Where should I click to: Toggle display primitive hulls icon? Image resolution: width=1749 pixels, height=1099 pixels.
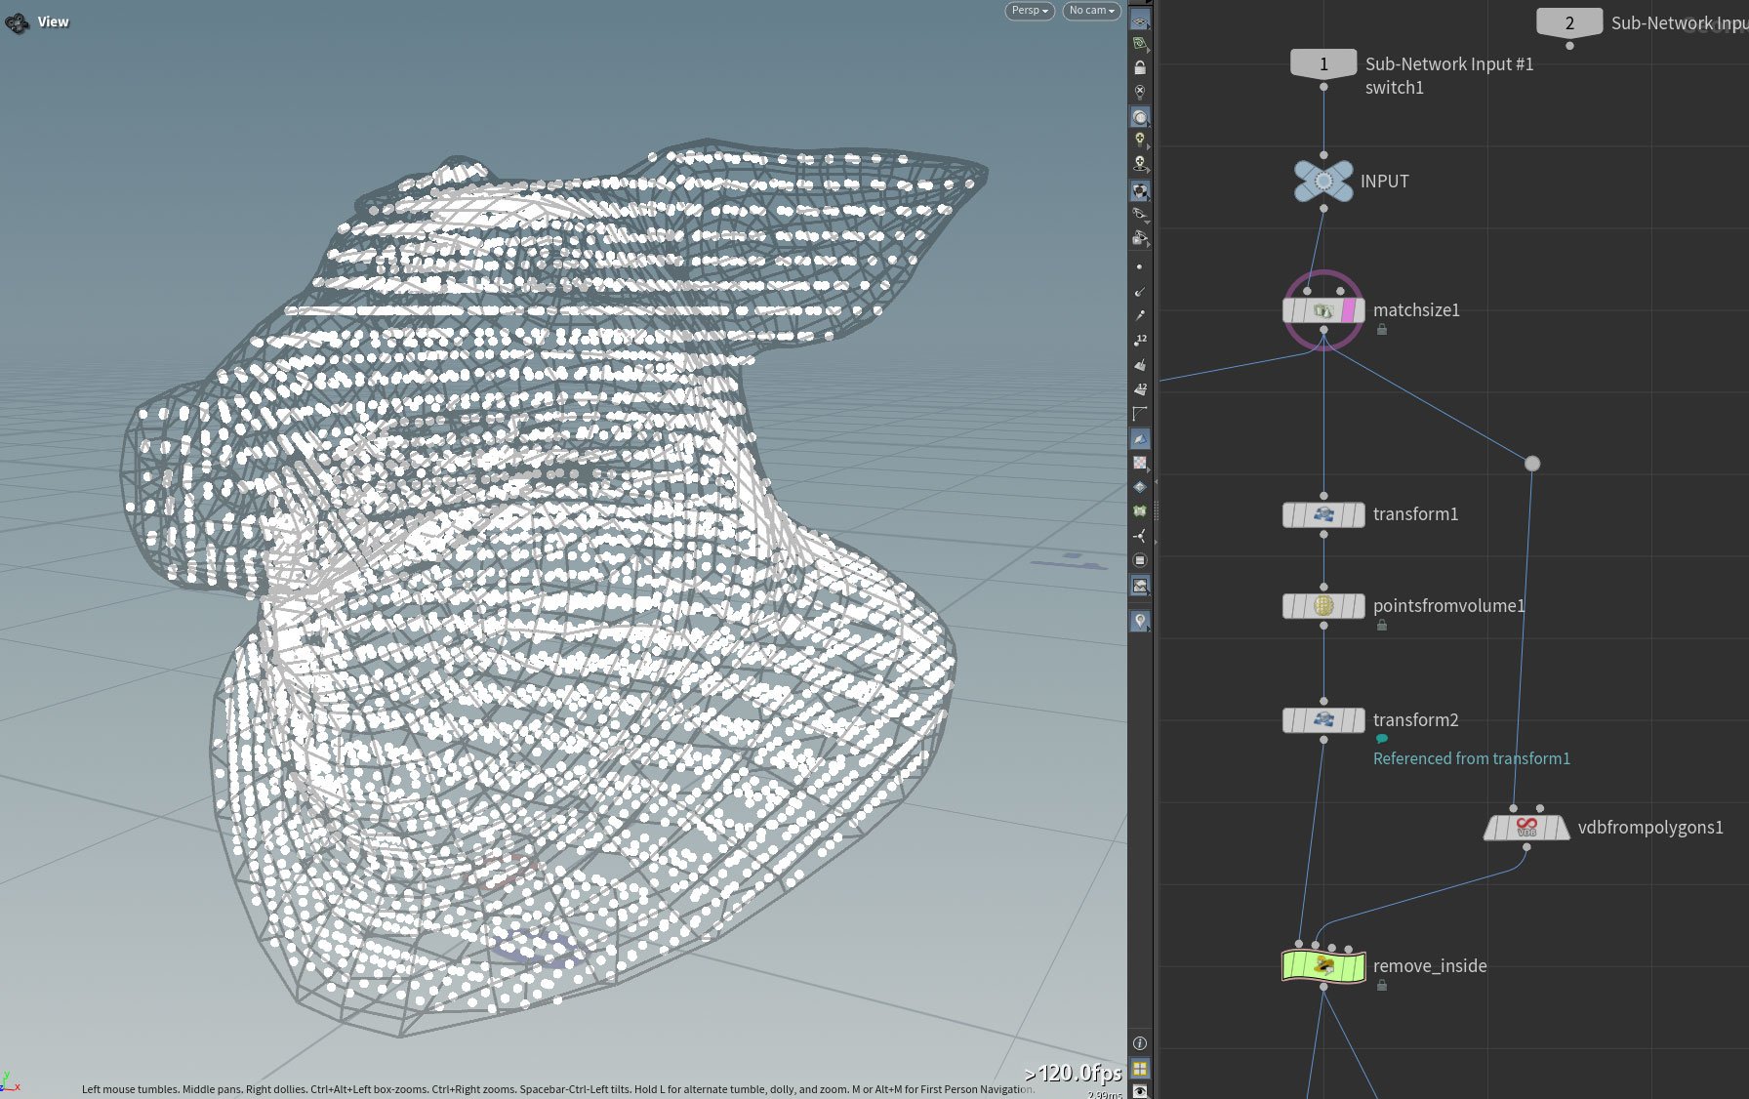coord(1140,414)
